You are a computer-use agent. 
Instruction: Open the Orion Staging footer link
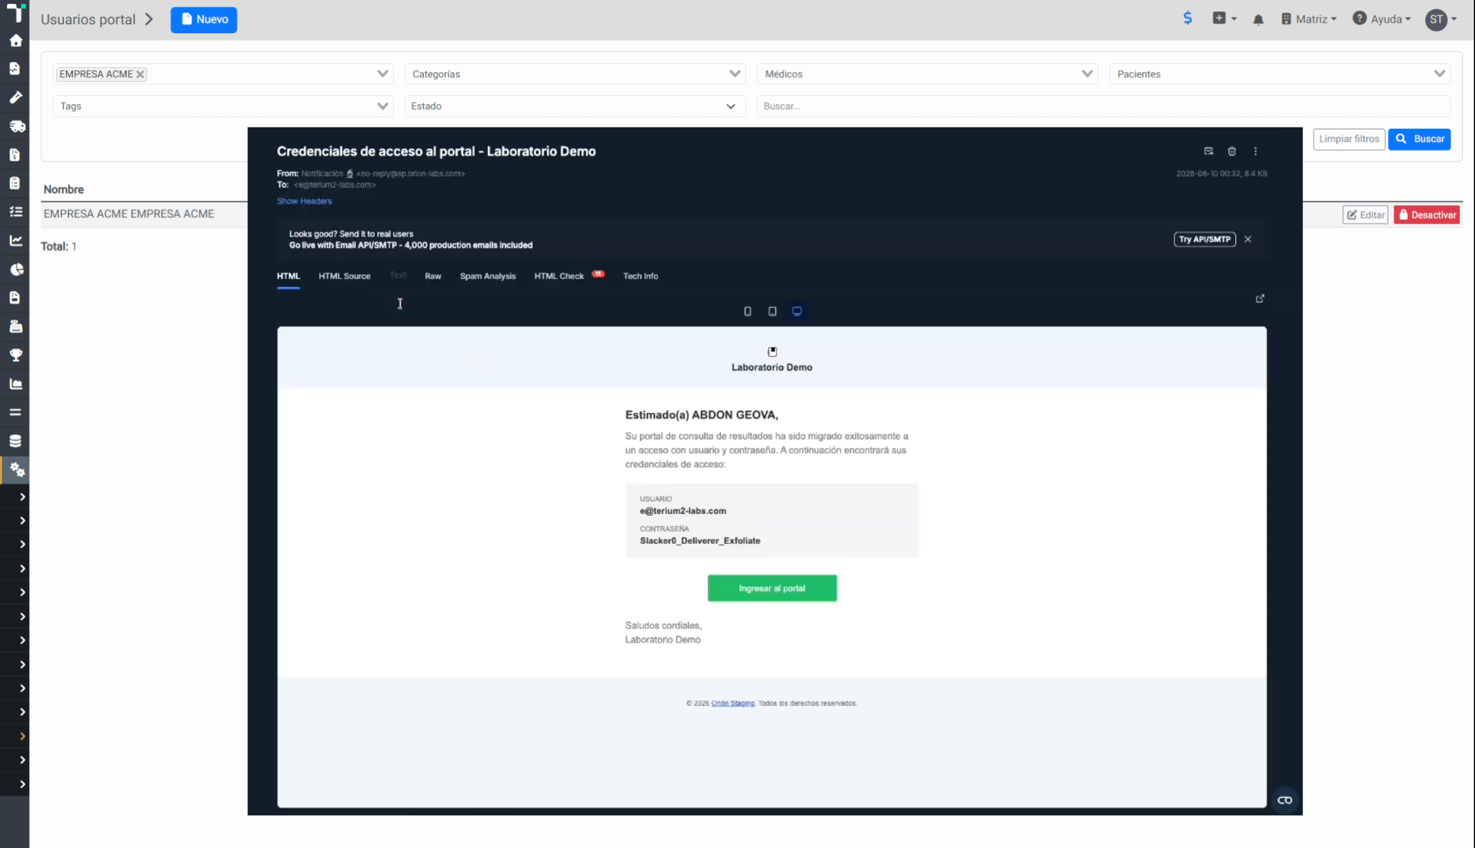732,704
